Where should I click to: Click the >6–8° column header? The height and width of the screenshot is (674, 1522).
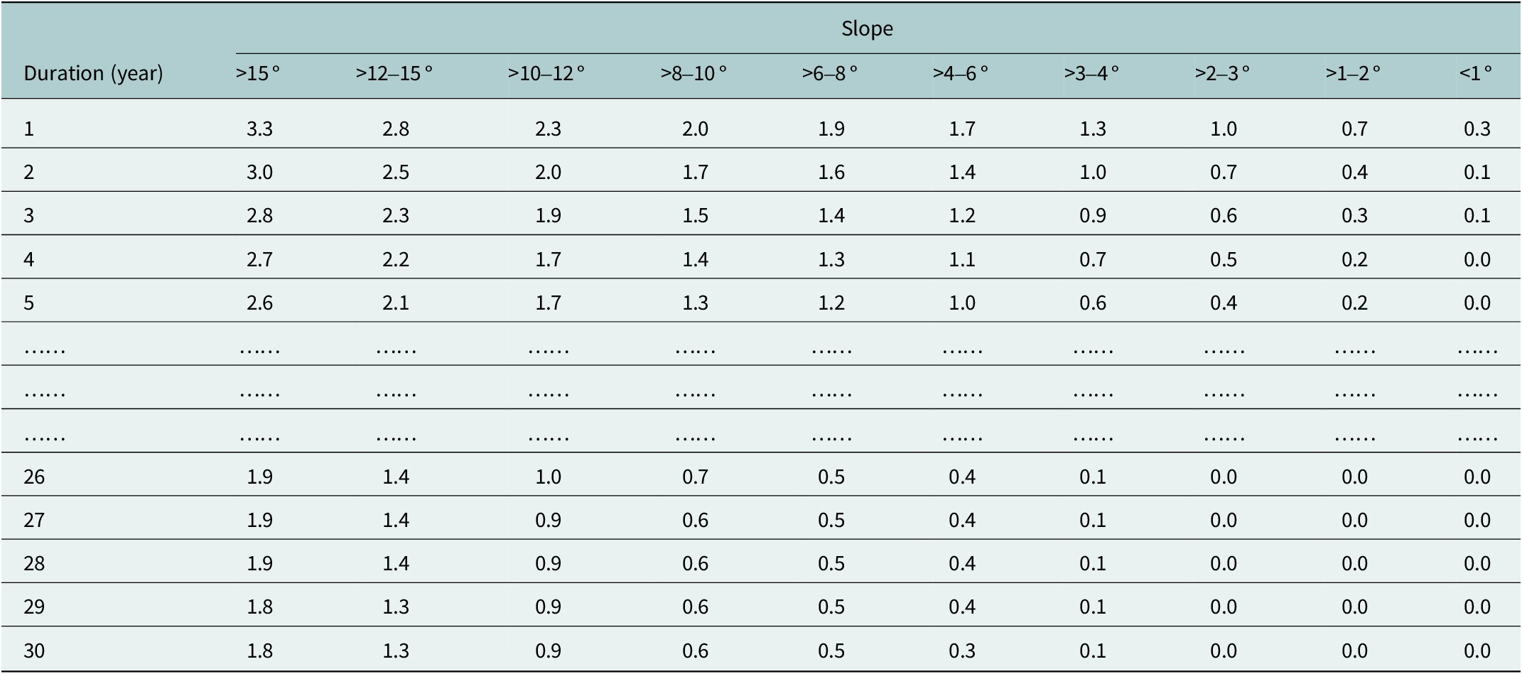[830, 72]
